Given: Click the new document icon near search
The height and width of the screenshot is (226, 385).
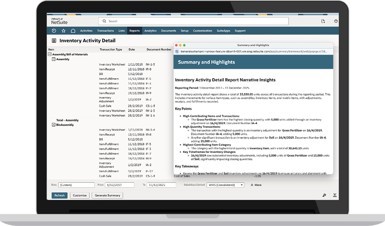Looking at the screenshot, I should 323,21.
